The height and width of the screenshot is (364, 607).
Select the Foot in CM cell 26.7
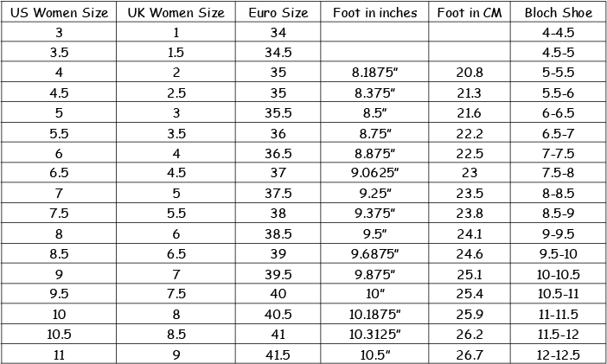470,354
